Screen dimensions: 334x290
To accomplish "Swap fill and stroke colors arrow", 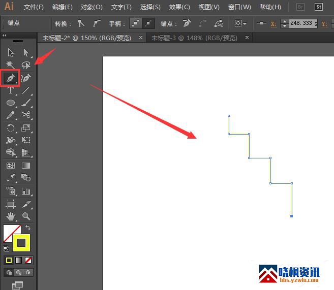I will click(28, 228).
